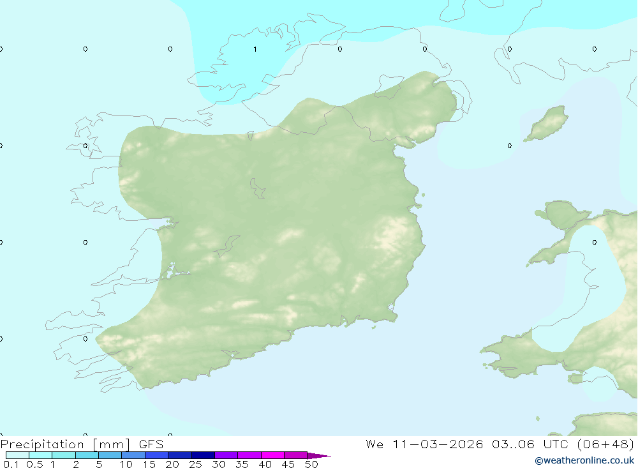The width and height of the screenshot is (638, 468).
Task: Select the legend swatch between 0.5 and 1
Action: pyautogui.click(x=41, y=455)
